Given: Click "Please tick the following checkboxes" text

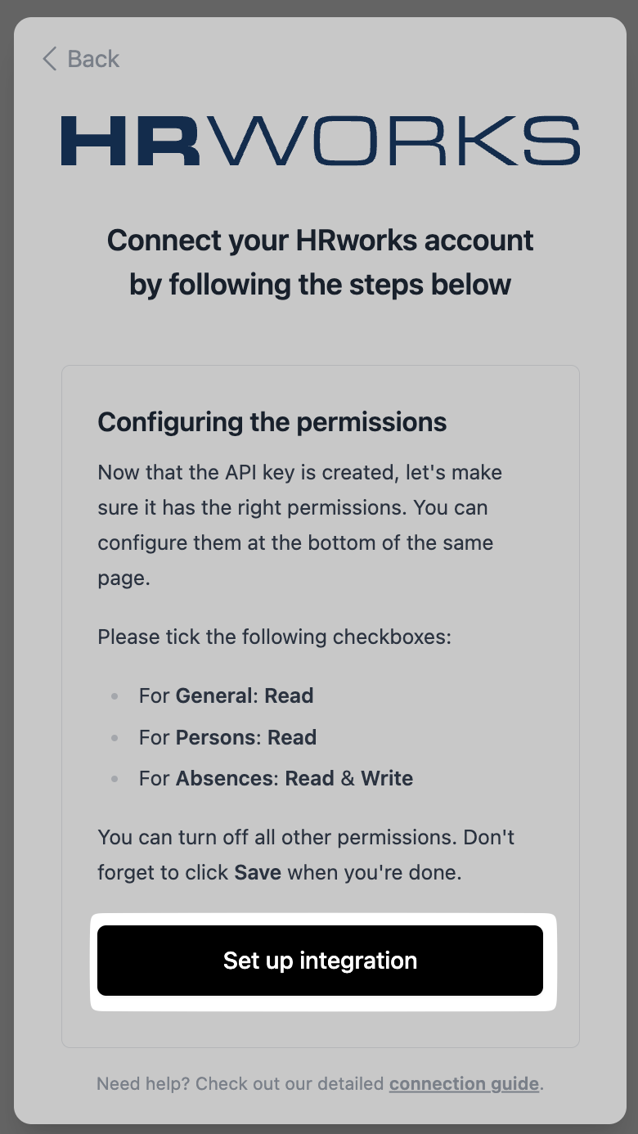Looking at the screenshot, I should pyautogui.click(x=274, y=637).
